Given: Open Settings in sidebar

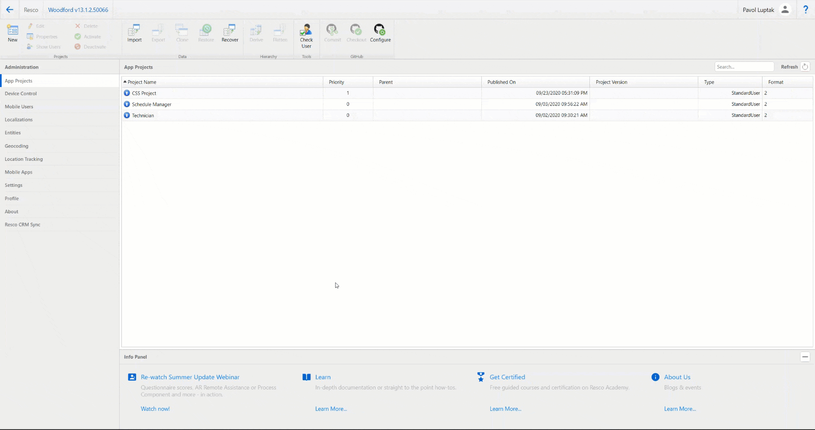Looking at the screenshot, I should 60,185.
